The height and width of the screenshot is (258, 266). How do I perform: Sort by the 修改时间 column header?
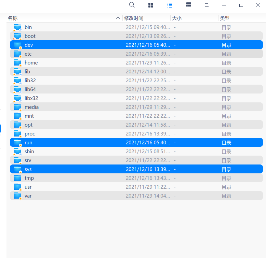click(134, 18)
